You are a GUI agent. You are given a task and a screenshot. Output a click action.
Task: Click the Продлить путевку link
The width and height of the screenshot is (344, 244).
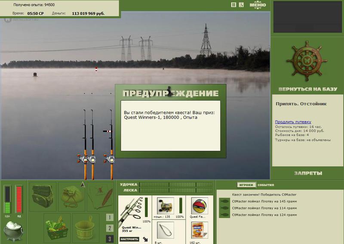click(293, 122)
